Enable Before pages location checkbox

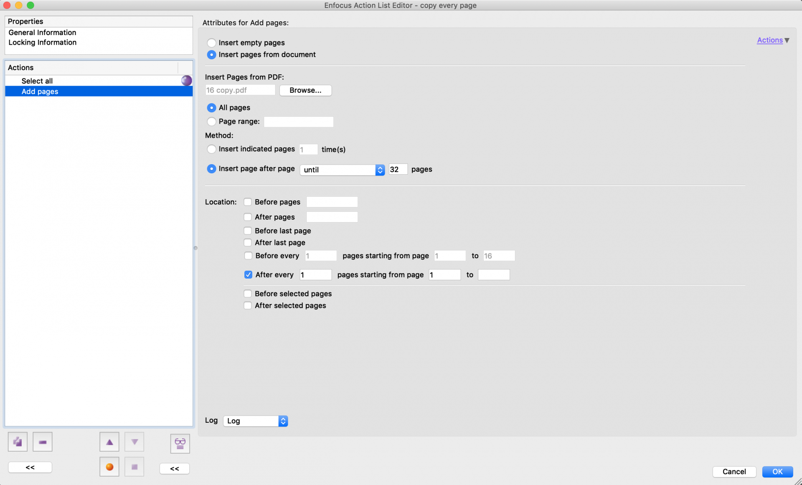click(248, 202)
